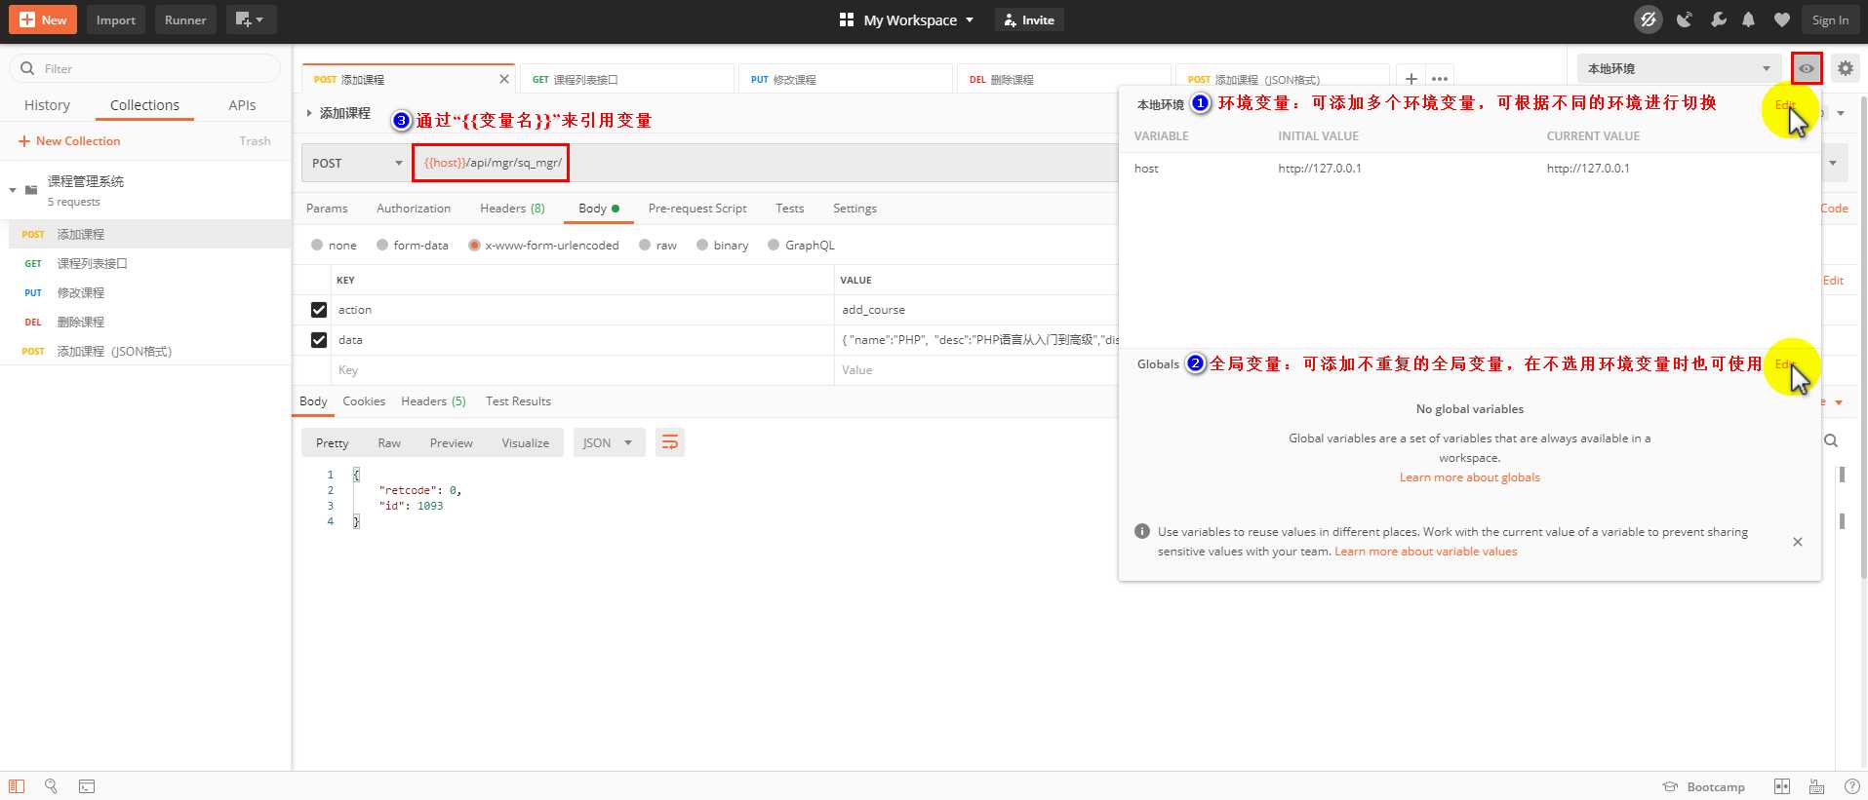Switch to History tab
This screenshot has height=800, width=1868.
coord(47,105)
